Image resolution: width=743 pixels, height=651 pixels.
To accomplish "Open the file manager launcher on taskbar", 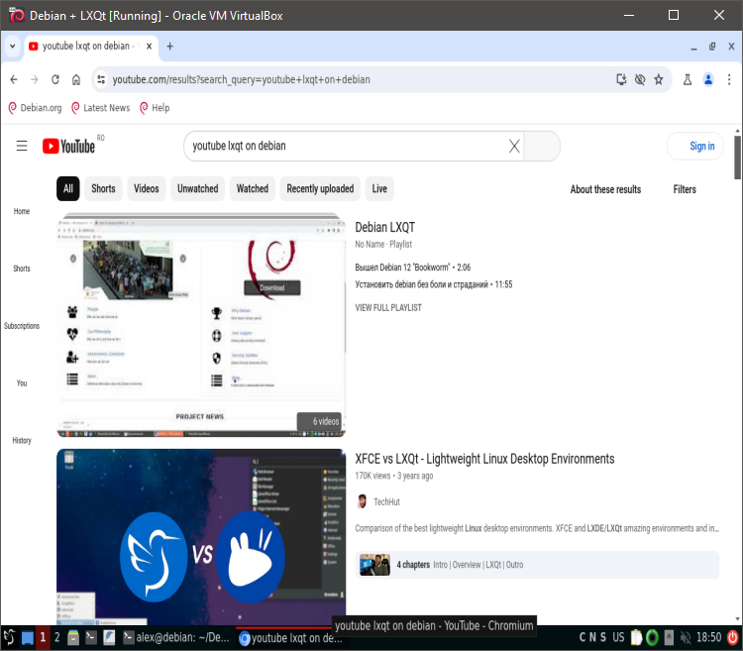I will click(x=73, y=638).
